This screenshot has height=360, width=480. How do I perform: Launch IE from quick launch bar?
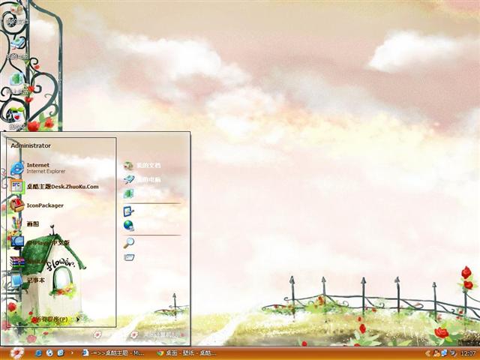pos(38,353)
